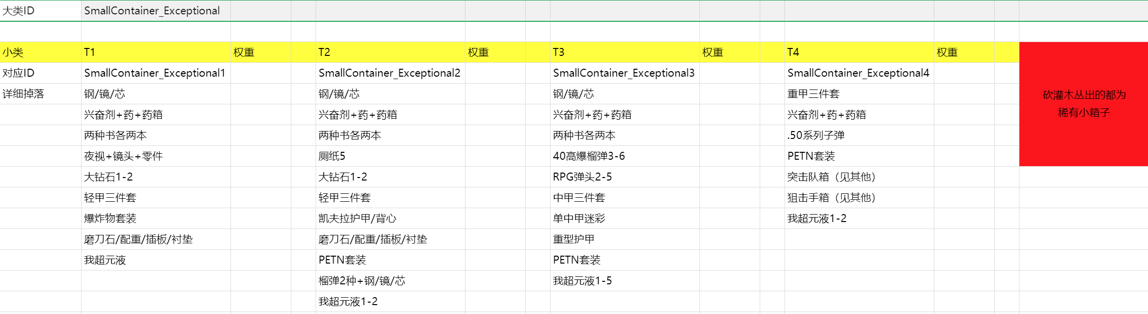1148x314 pixels.
Task: Select 夜视+镜头+零件 cell
Action: tap(156, 156)
